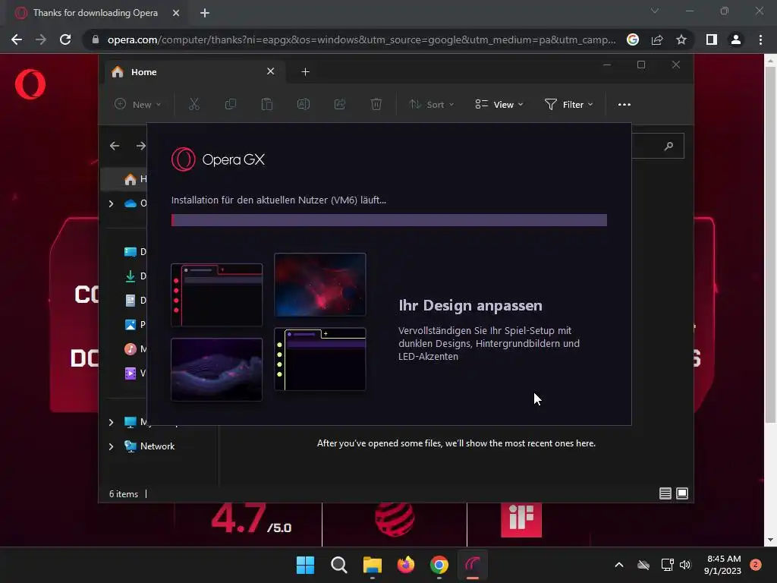Add a new File Explorer tab
777x583 pixels.
pyautogui.click(x=305, y=72)
